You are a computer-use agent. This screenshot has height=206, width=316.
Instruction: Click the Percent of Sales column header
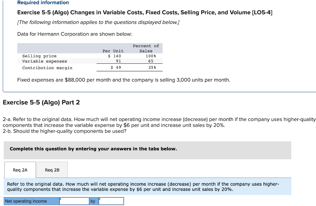(146, 48)
